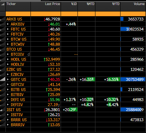Viewport: 146px width, 133px height.
Task: Select the BRRR US ticker
Action: pyautogui.click(x=19, y=120)
